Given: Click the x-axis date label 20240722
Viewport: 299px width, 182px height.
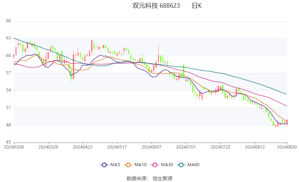Looking at the screenshot, I should pos(221,147).
